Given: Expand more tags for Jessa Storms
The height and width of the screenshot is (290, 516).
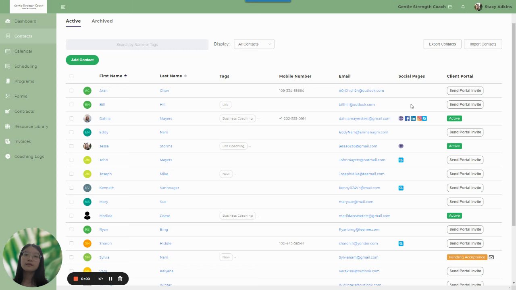Looking at the screenshot, I should (250, 146).
